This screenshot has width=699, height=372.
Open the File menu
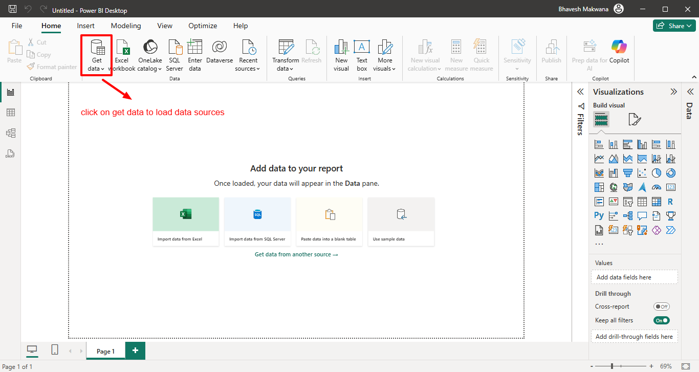tap(17, 26)
